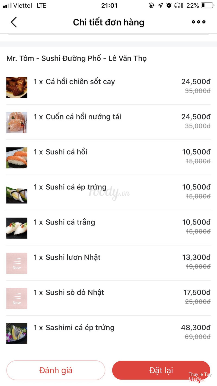Tap the Now placeholder icon for Sushi lươn Nhật
Image resolution: width=217 pixels, height=386 pixels.
[17, 263]
